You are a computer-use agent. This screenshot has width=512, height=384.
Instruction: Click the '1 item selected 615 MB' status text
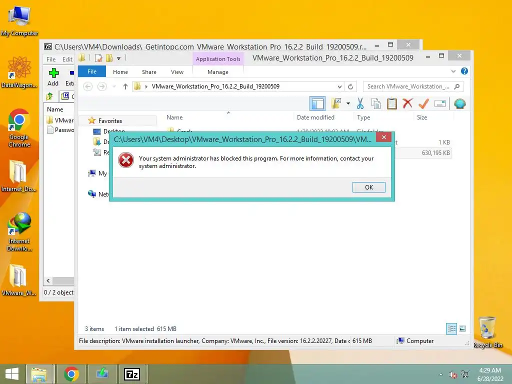pos(145,329)
